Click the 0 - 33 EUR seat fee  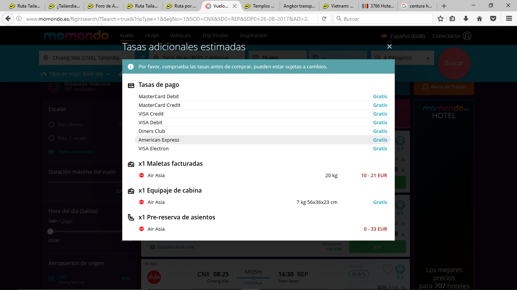pos(375,229)
